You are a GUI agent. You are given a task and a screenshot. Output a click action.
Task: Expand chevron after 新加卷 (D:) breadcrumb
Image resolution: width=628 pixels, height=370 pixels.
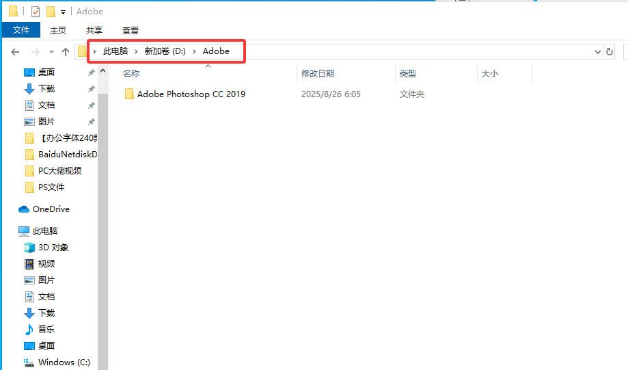tap(194, 51)
